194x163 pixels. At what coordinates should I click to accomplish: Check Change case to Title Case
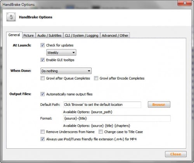(100, 132)
